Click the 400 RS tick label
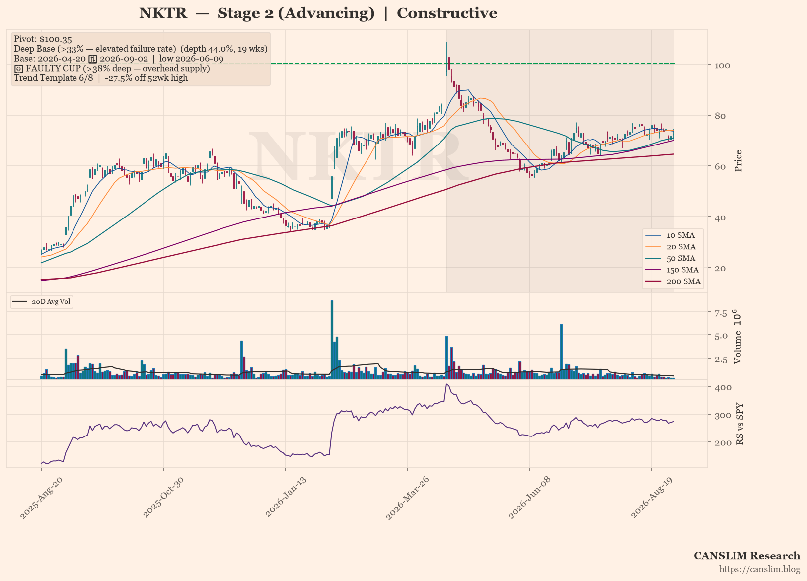Image resolution: width=807 pixels, height=581 pixels. (722, 387)
